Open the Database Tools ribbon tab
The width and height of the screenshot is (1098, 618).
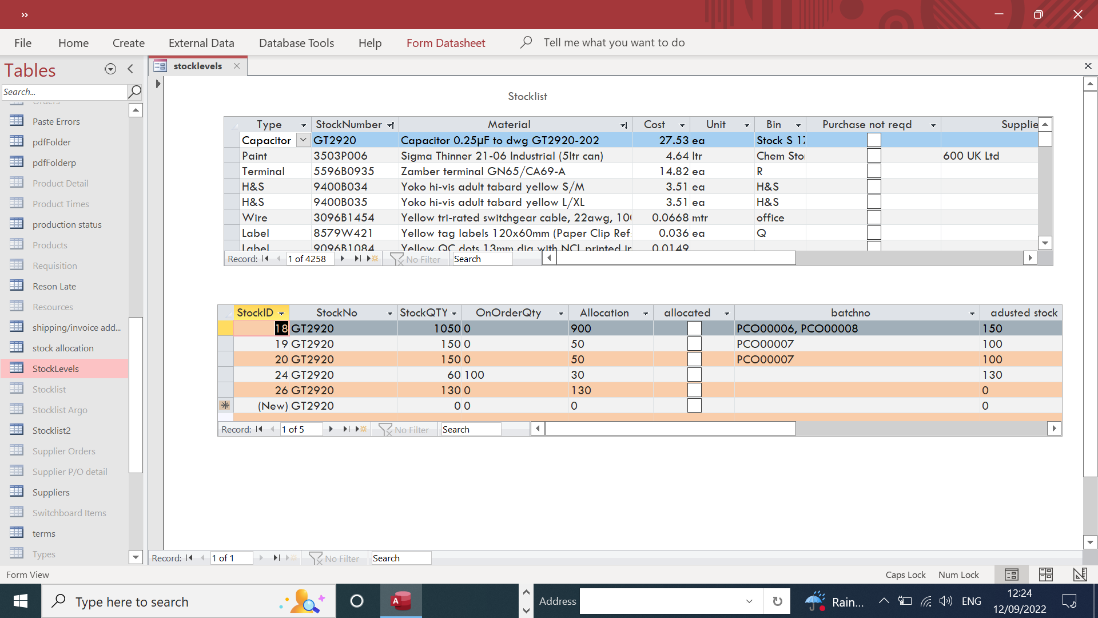(296, 43)
